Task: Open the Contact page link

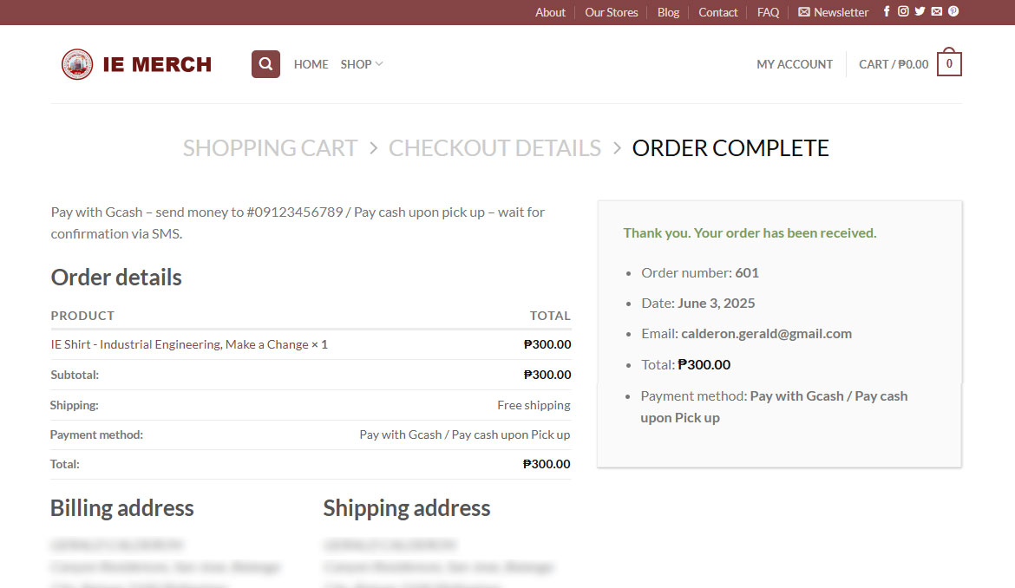Action: click(717, 12)
